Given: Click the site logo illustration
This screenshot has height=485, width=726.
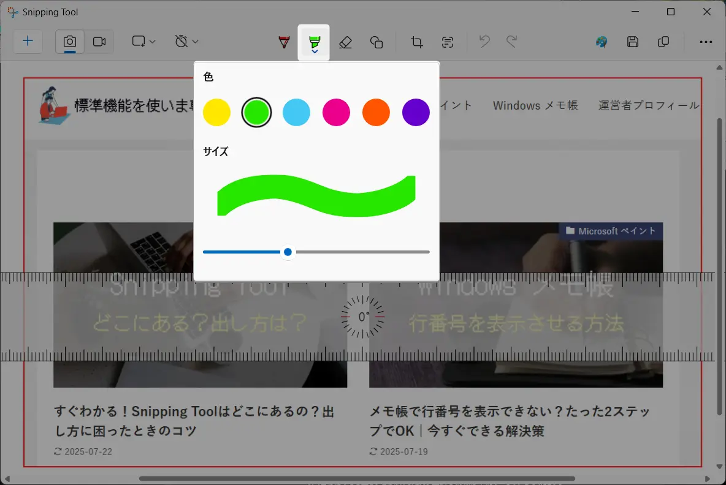Looking at the screenshot, I should click(x=54, y=105).
